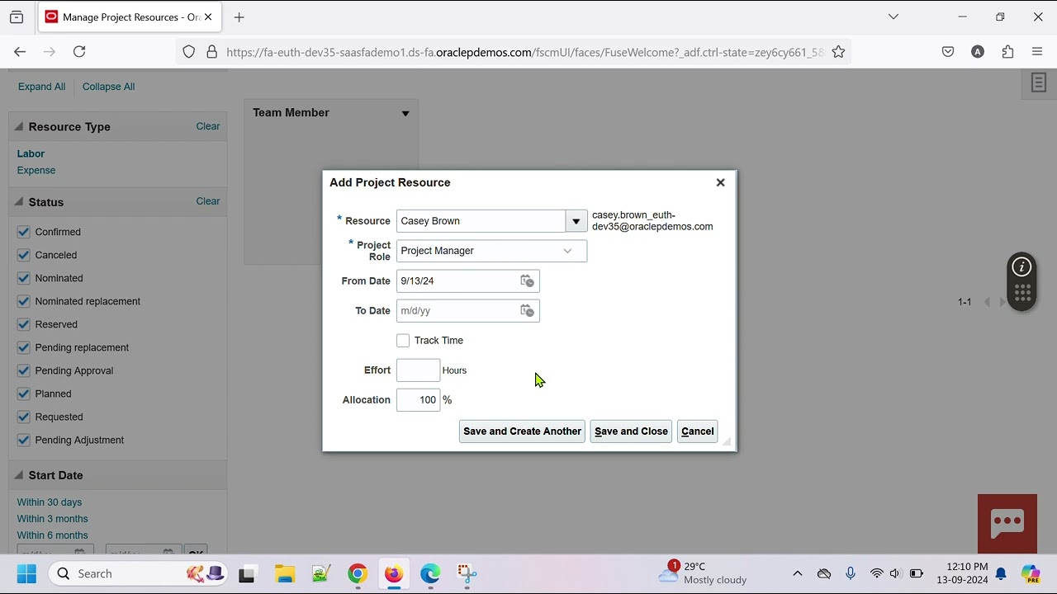Open the page panel icon at top right
The width and height of the screenshot is (1057, 594).
(x=1039, y=82)
